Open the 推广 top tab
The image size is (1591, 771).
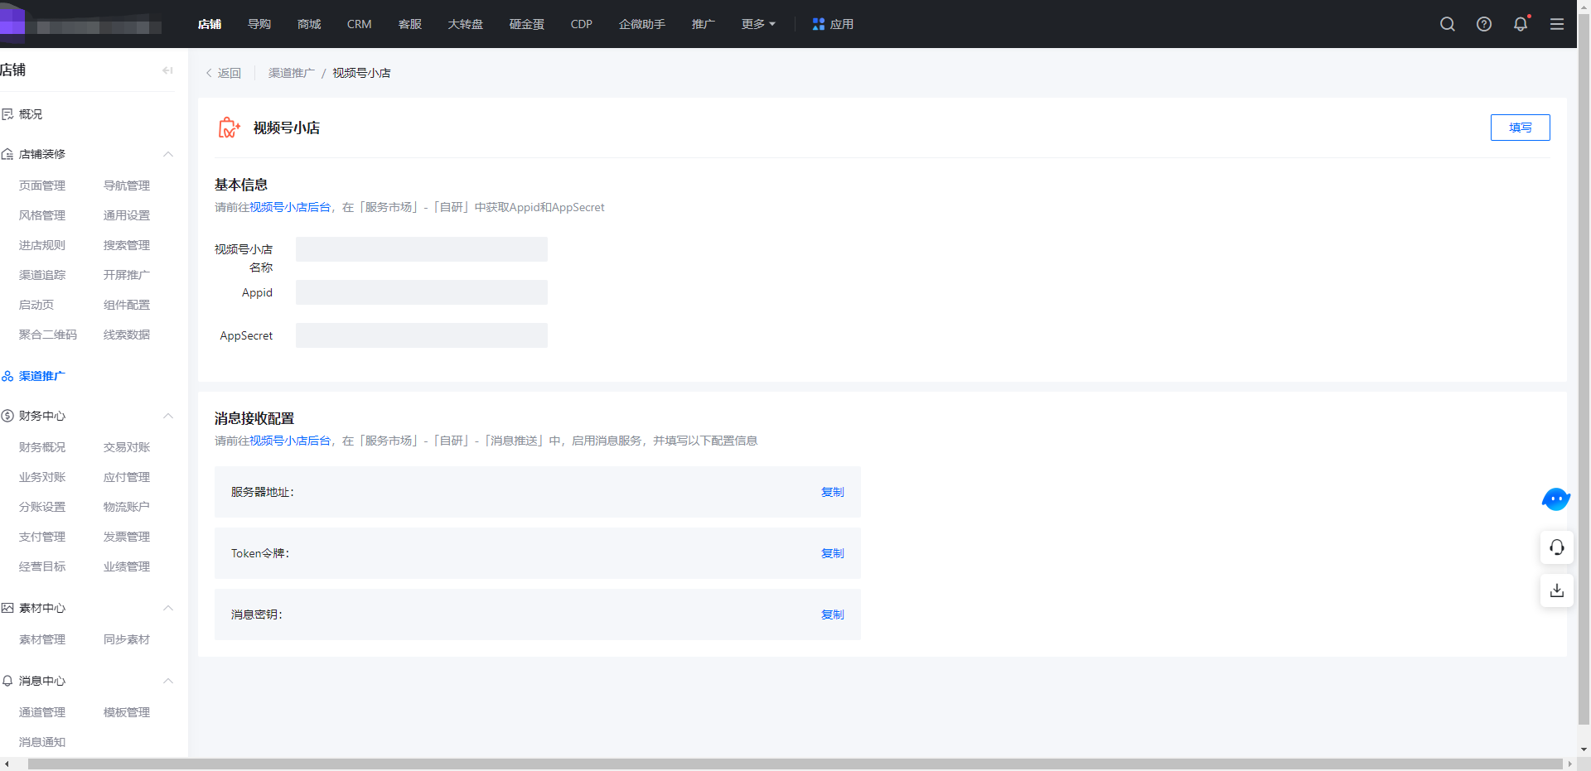704,24
